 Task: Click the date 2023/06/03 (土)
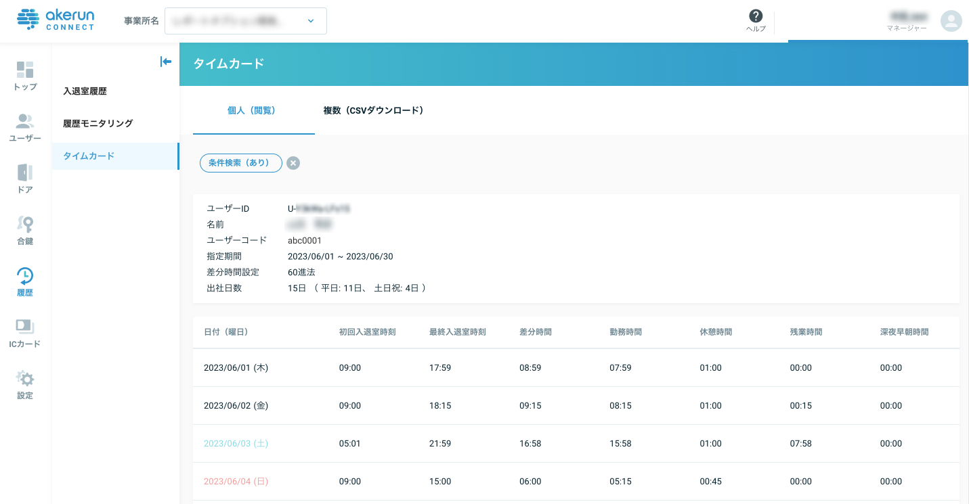[x=236, y=444]
